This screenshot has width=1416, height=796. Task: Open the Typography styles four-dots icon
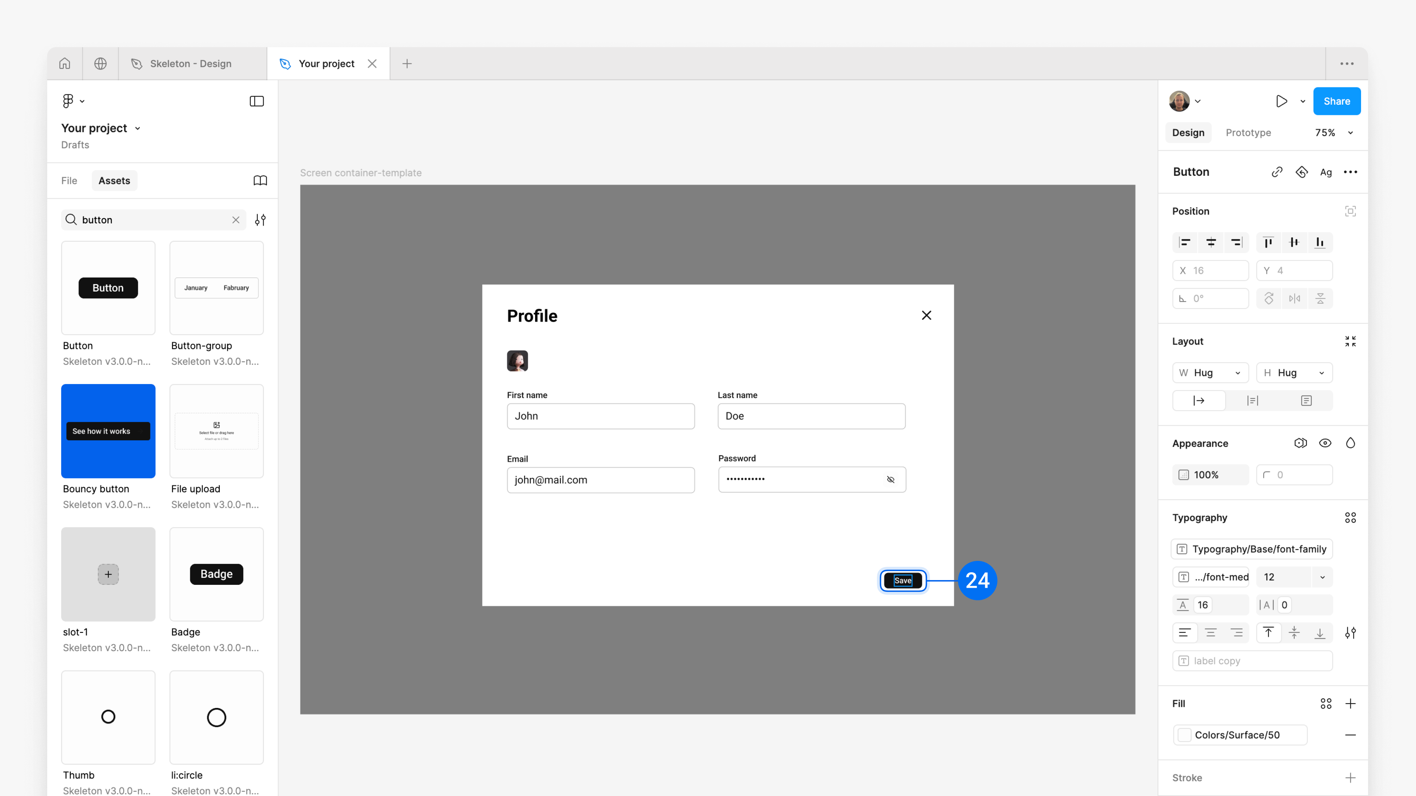tap(1350, 517)
